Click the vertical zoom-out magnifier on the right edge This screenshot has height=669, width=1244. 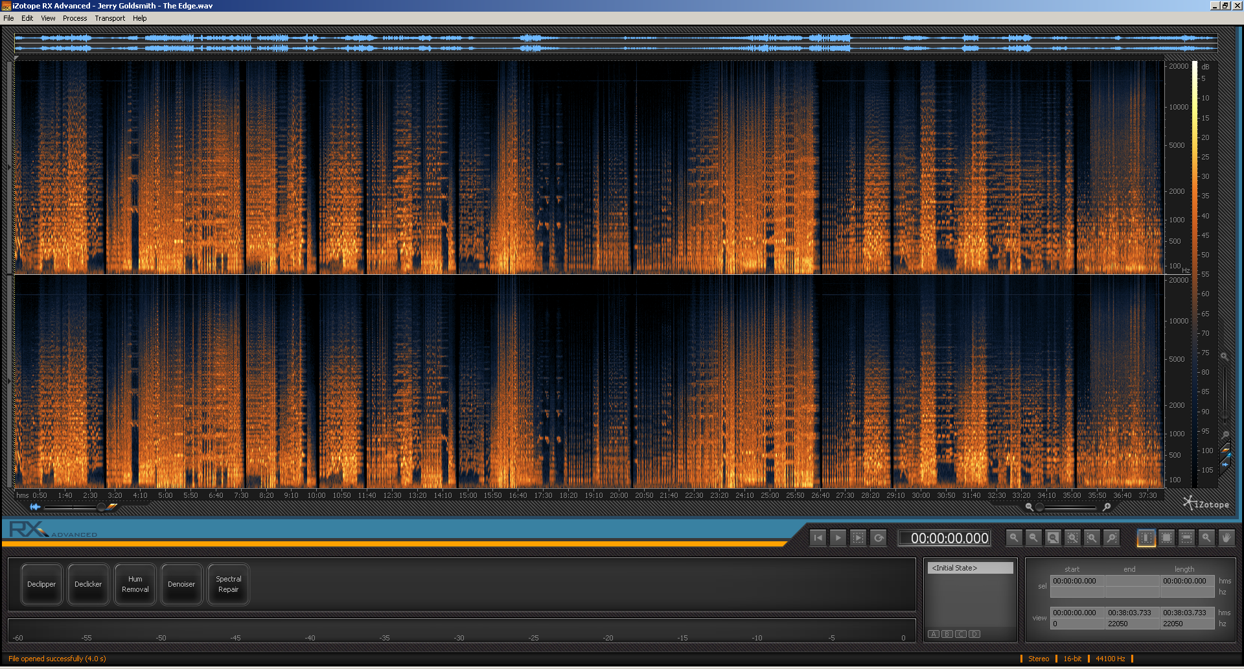[x=1225, y=435]
